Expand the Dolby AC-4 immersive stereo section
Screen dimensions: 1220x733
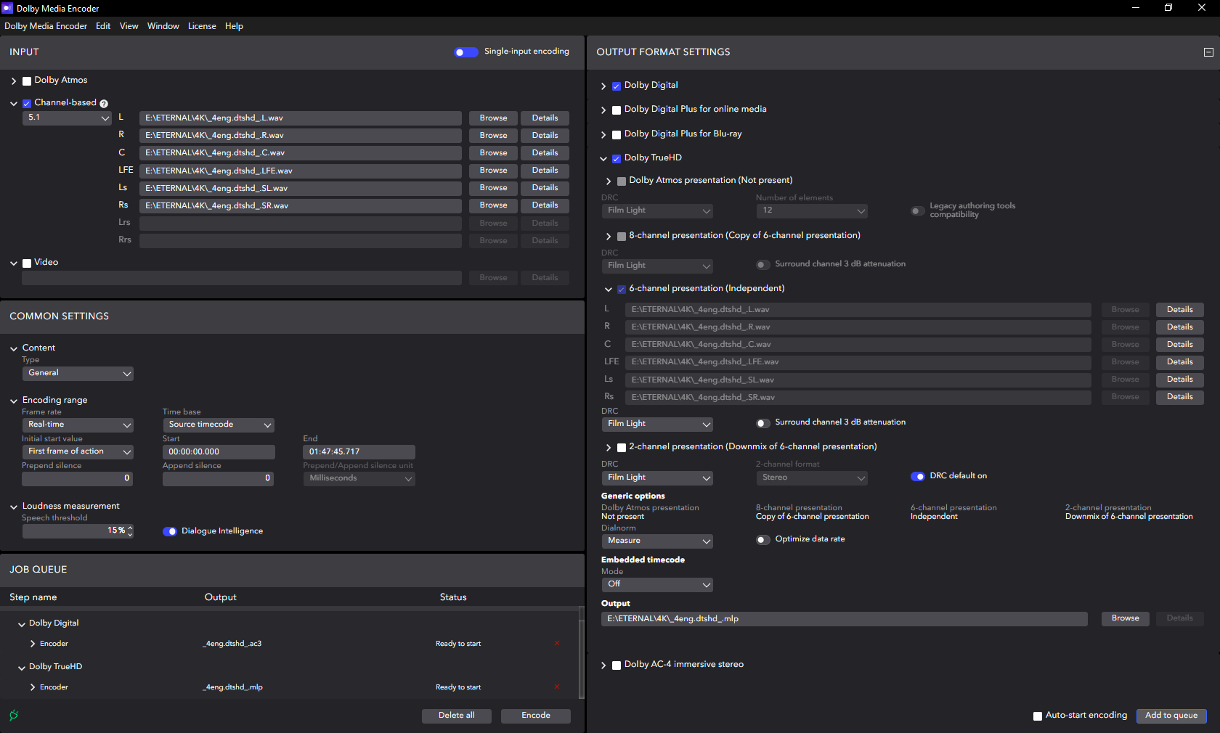(603, 666)
